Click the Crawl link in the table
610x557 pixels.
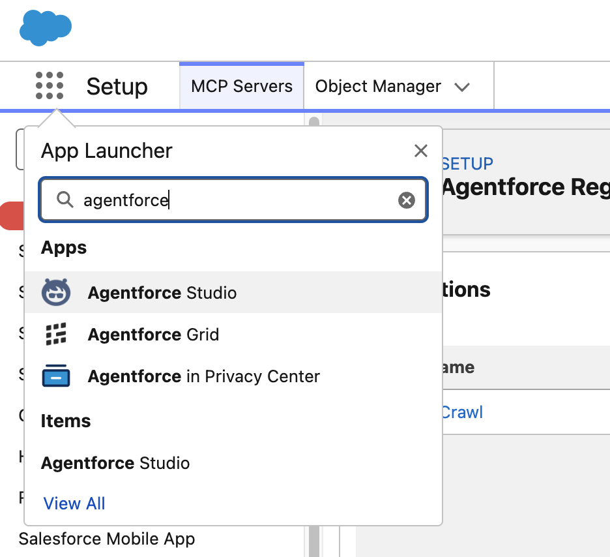(x=462, y=412)
